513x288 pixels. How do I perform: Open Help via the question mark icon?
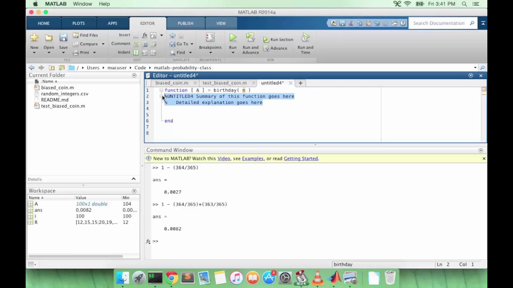coord(403,23)
